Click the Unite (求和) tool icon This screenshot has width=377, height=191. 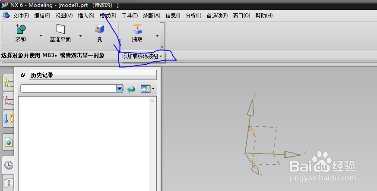tap(21, 29)
